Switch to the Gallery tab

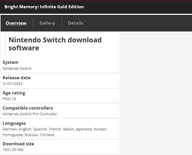[x=47, y=23]
